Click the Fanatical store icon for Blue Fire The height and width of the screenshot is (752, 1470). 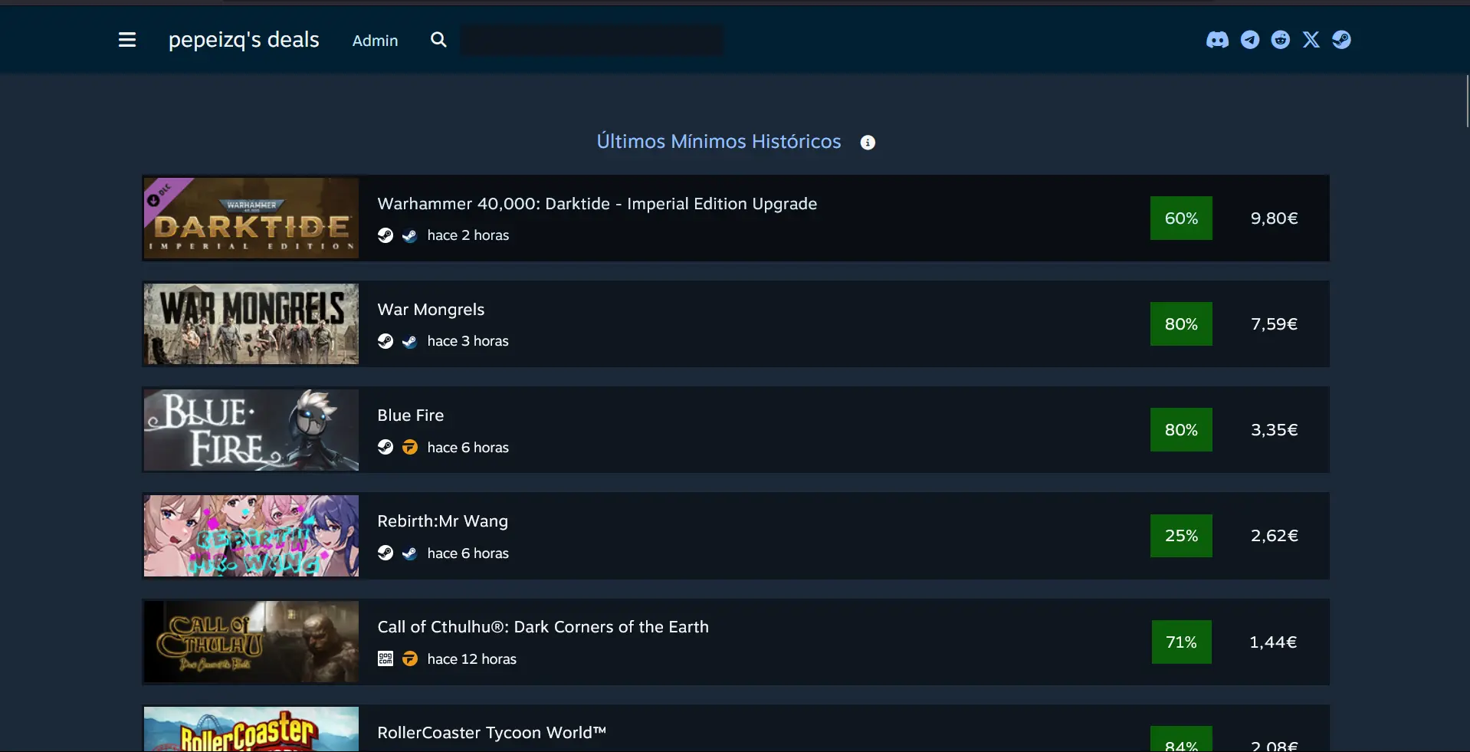click(x=410, y=447)
